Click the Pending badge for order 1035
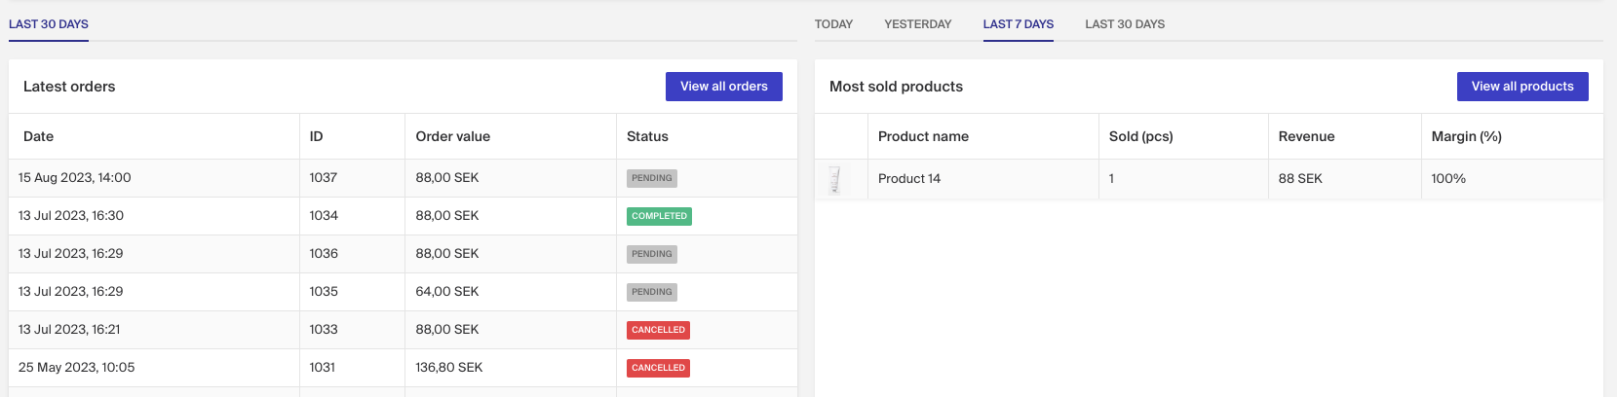 [x=652, y=292]
